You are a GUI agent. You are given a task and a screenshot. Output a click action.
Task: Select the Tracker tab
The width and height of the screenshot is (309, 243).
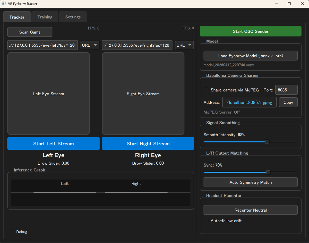(17, 17)
